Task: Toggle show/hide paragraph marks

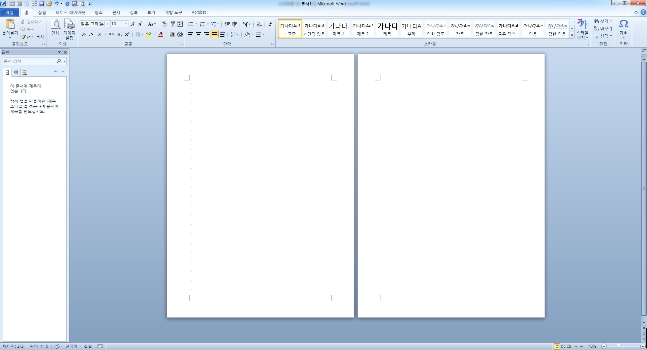Action: 270,24
